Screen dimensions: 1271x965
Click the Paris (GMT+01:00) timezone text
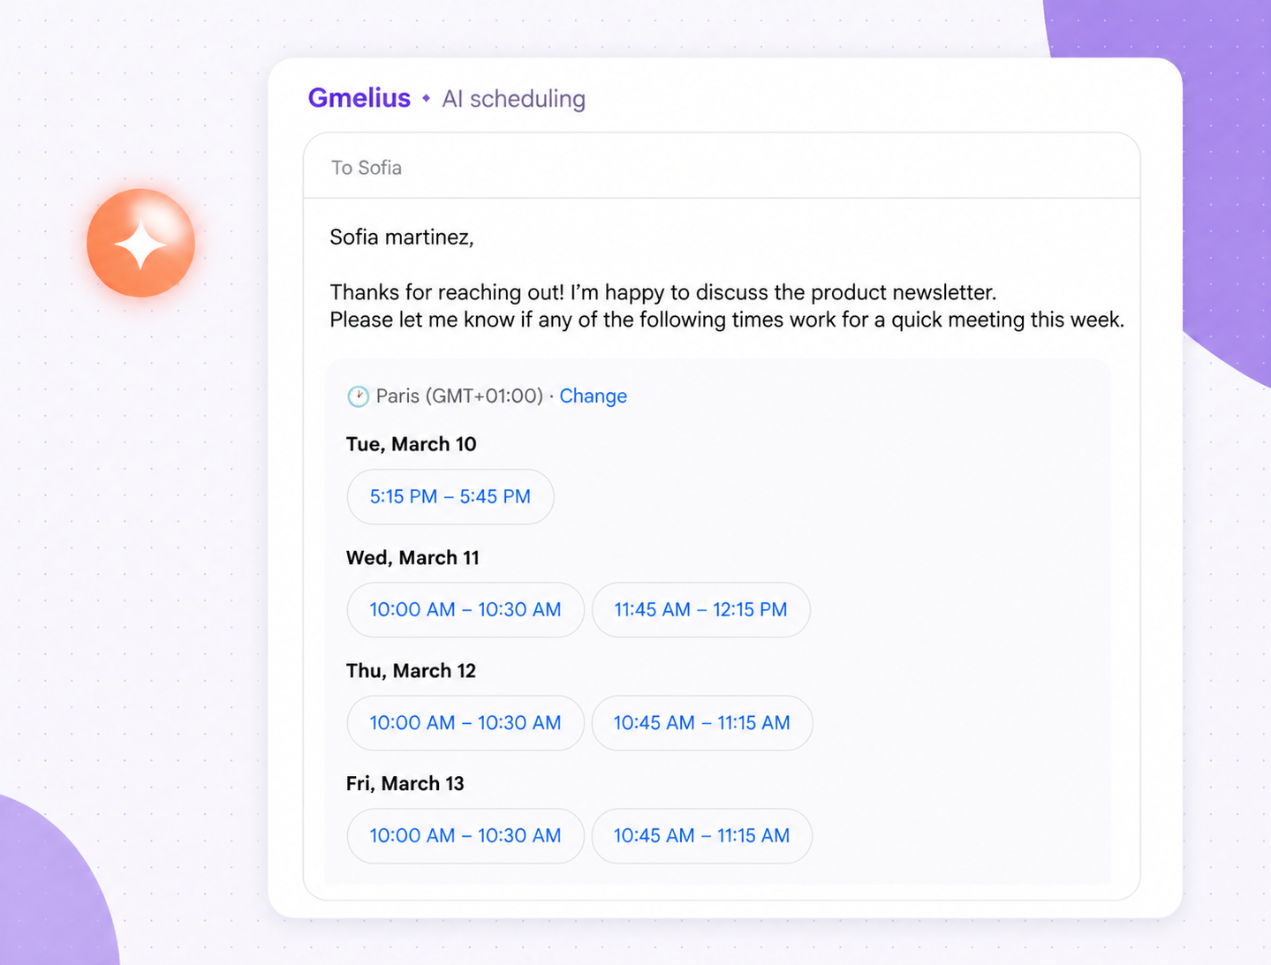tap(459, 396)
